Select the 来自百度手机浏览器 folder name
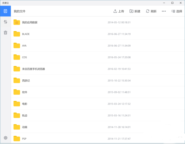 tap(34, 69)
